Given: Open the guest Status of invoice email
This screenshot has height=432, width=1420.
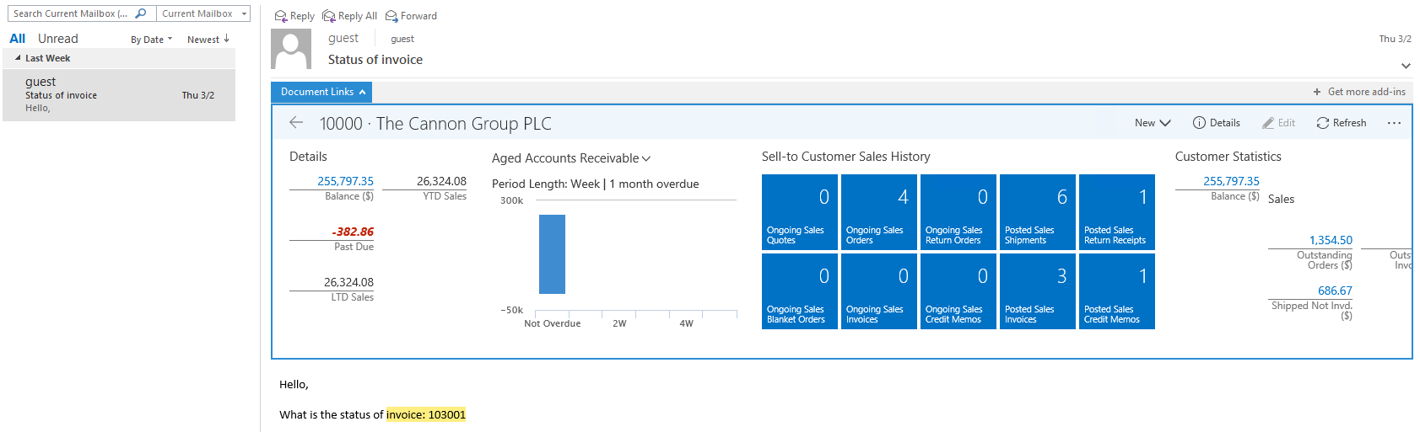Looking at the screenshot, I should pyautogui.click(x=119, y=95).
